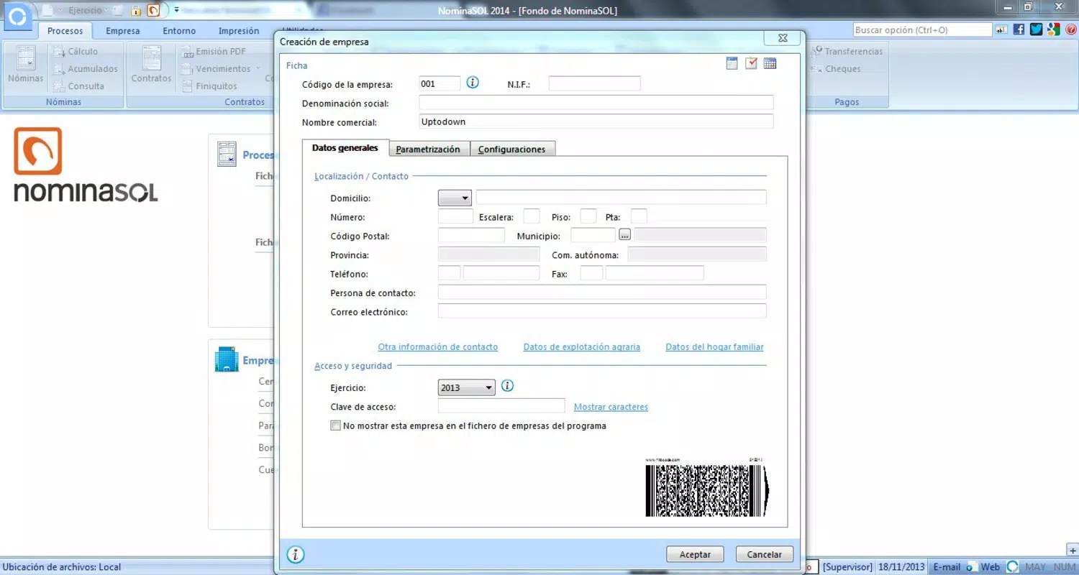
Task: Click the Piso input field
Action: point(588,216)
